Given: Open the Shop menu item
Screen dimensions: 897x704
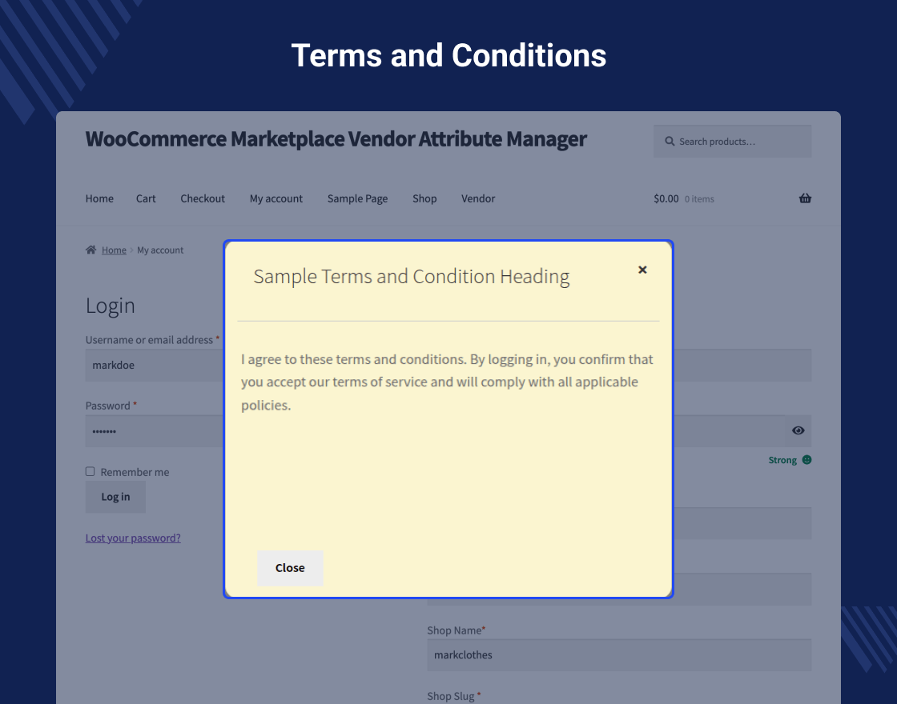Looking at the screenshot, I should 424,198.
